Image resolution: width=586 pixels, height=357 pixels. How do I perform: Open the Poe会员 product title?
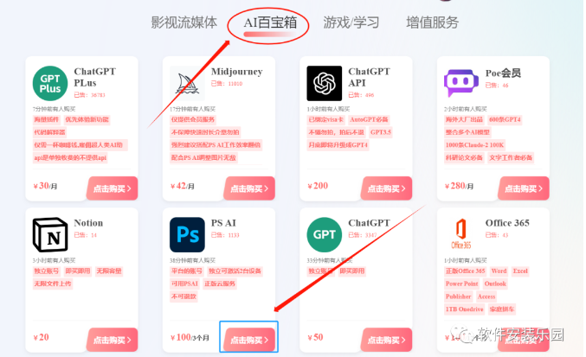pyautogui.click(x=503, y=73)
